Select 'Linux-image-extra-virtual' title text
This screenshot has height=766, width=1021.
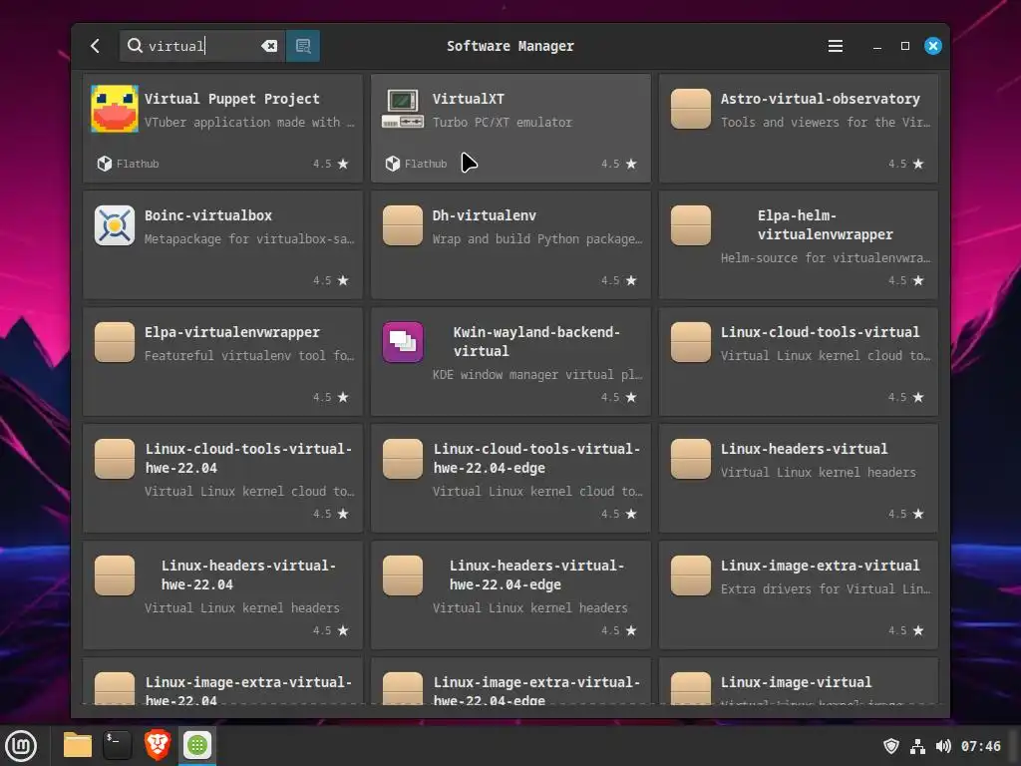tap(820, 566)
